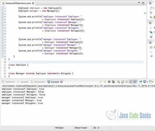Click code '(employee instanceof Manager));' on line 17
Viewport: 155px width, 131px height.
click(64, 25)
